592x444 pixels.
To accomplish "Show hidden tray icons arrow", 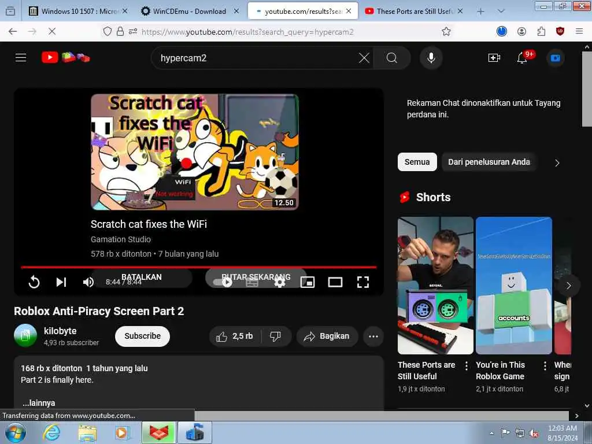I will tap(491, 434).
